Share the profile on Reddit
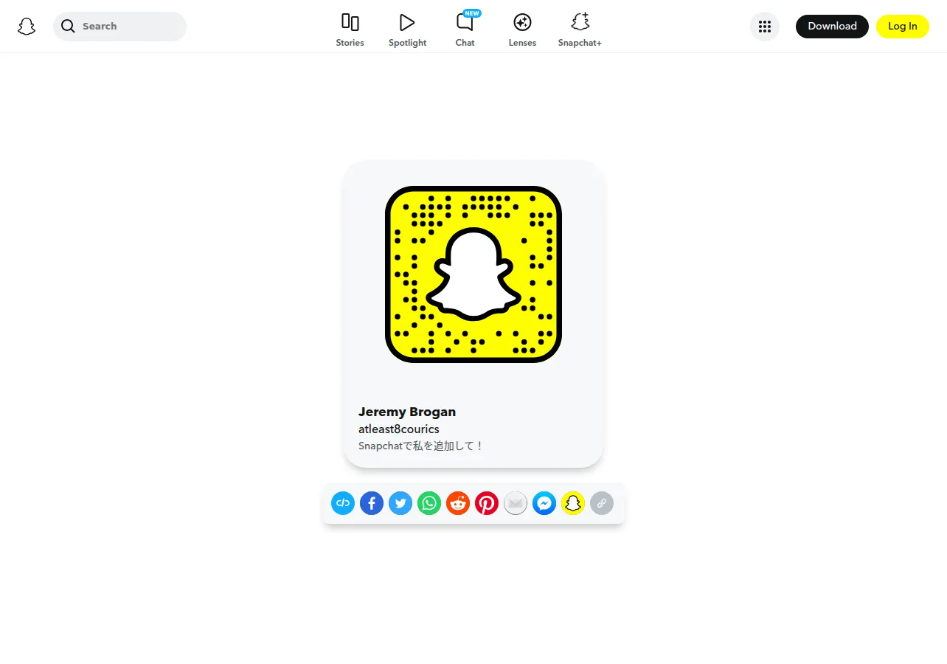The image size is (947, 664). 458,503
